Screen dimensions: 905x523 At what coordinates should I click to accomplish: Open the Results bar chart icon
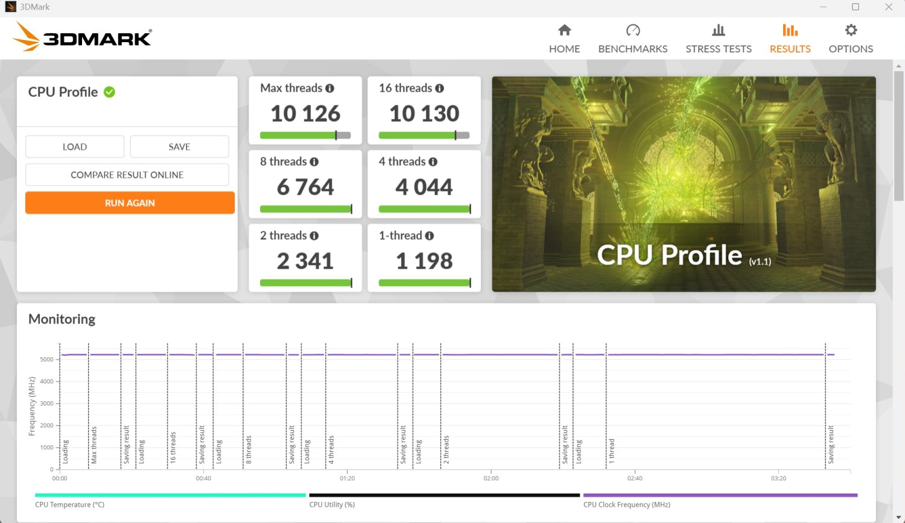(790, 30)
